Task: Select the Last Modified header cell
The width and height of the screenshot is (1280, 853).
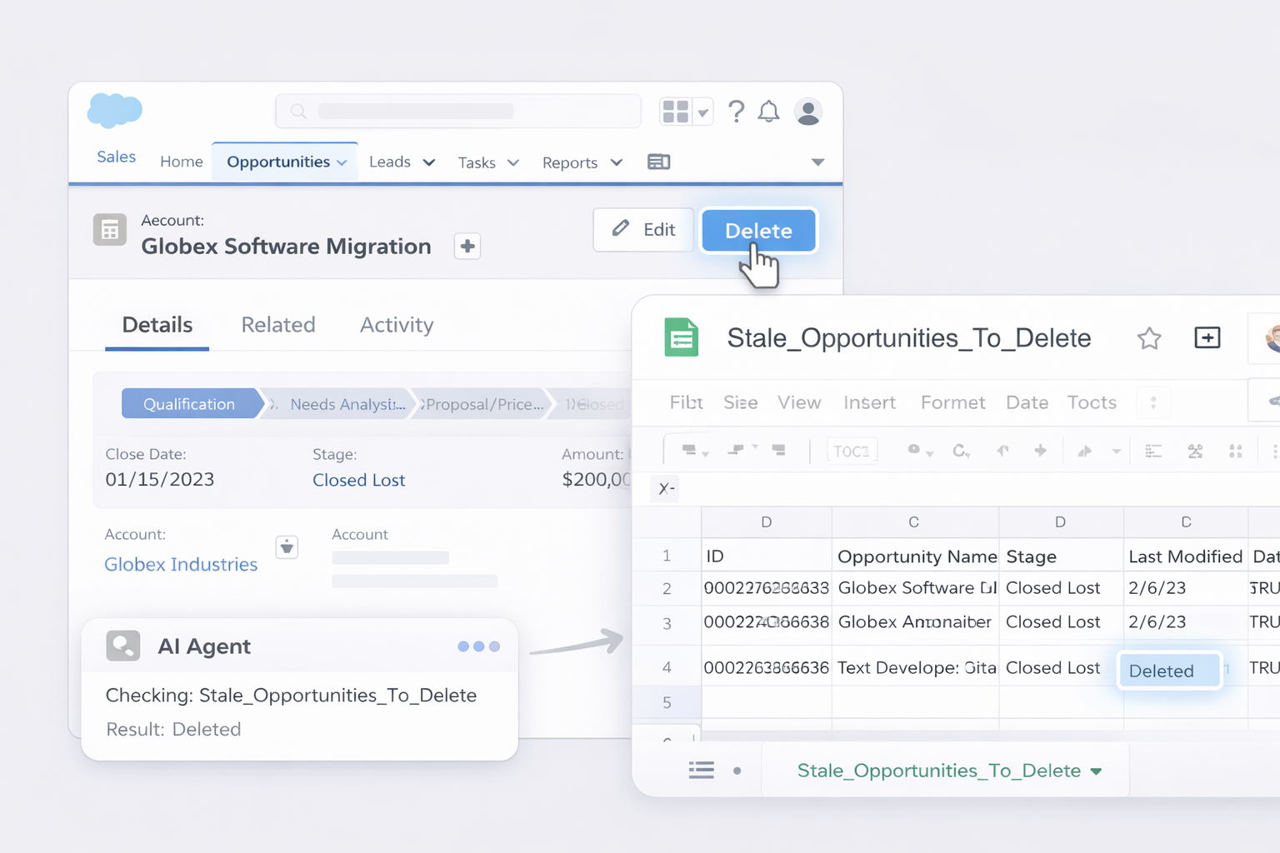Action: [1185, 556]
